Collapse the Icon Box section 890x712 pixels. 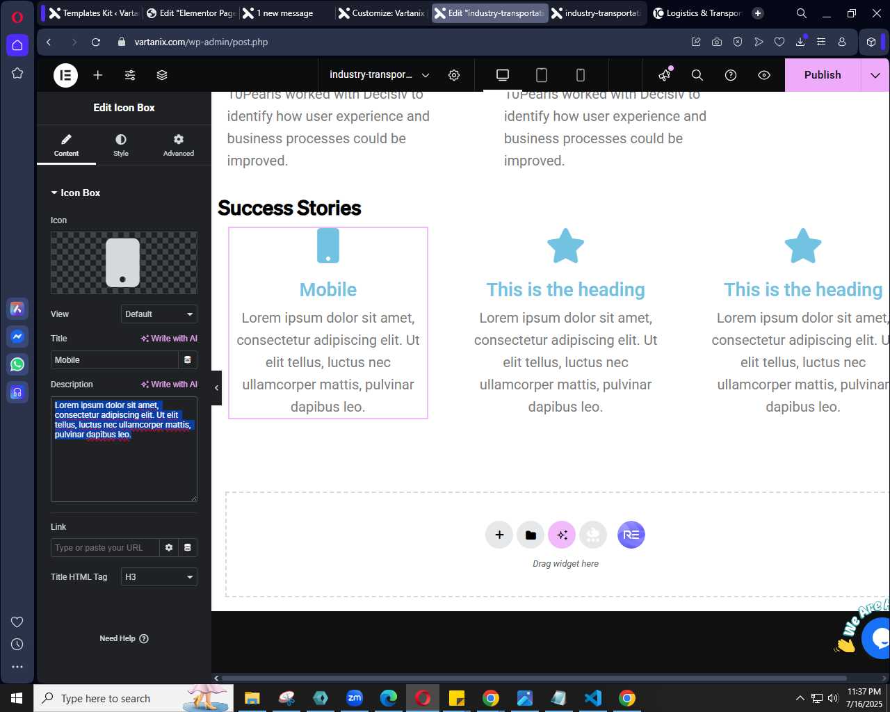tap(76, 193)
